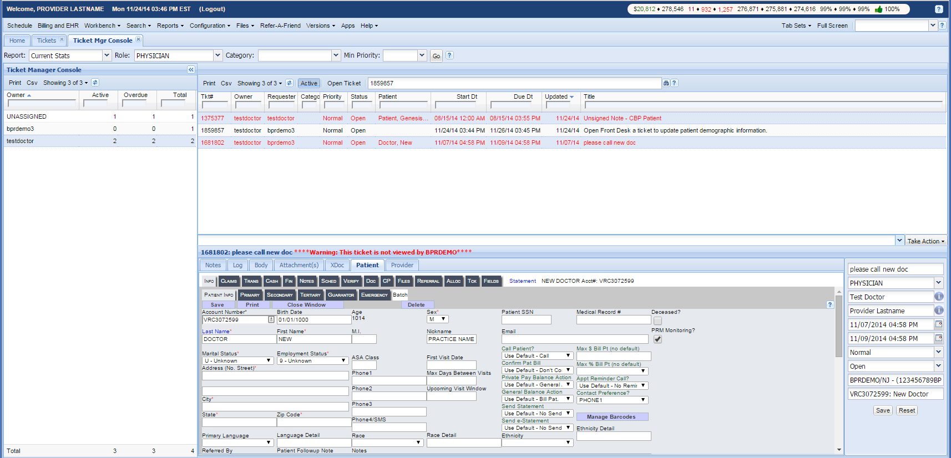Sort the stats list by Owner column

click(x=19, y=95)
